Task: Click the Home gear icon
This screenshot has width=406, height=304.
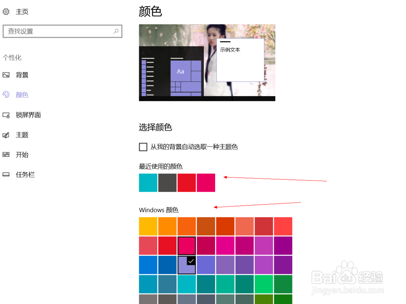Action: pos(6,12)
